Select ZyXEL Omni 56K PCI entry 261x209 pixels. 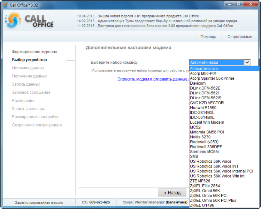224,195
